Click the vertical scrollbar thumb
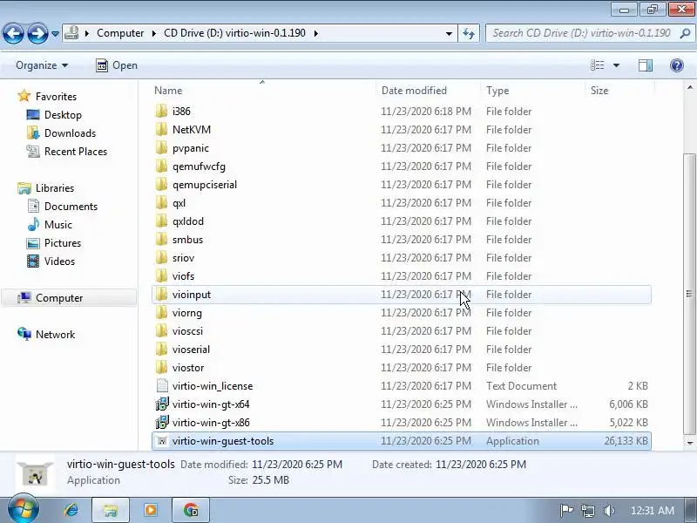 click(690, 294)
